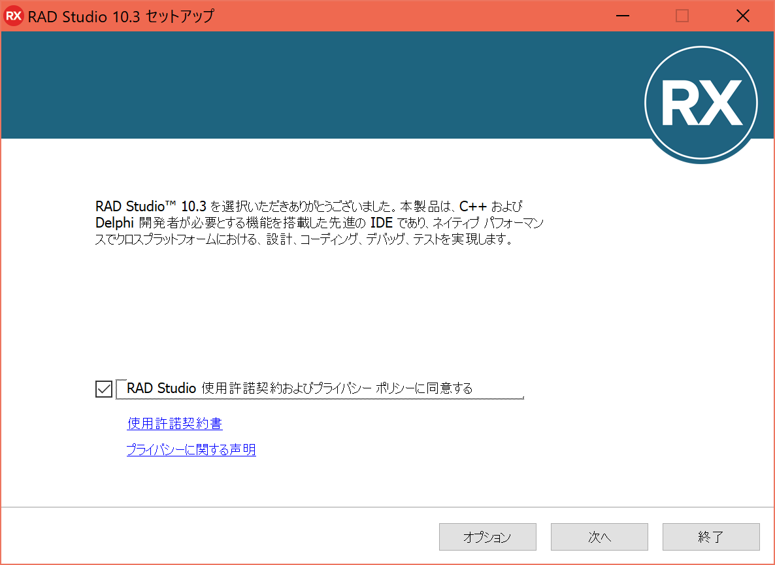Click the RAD Studio 10.3 welcome paragraph

click(320, 222)
